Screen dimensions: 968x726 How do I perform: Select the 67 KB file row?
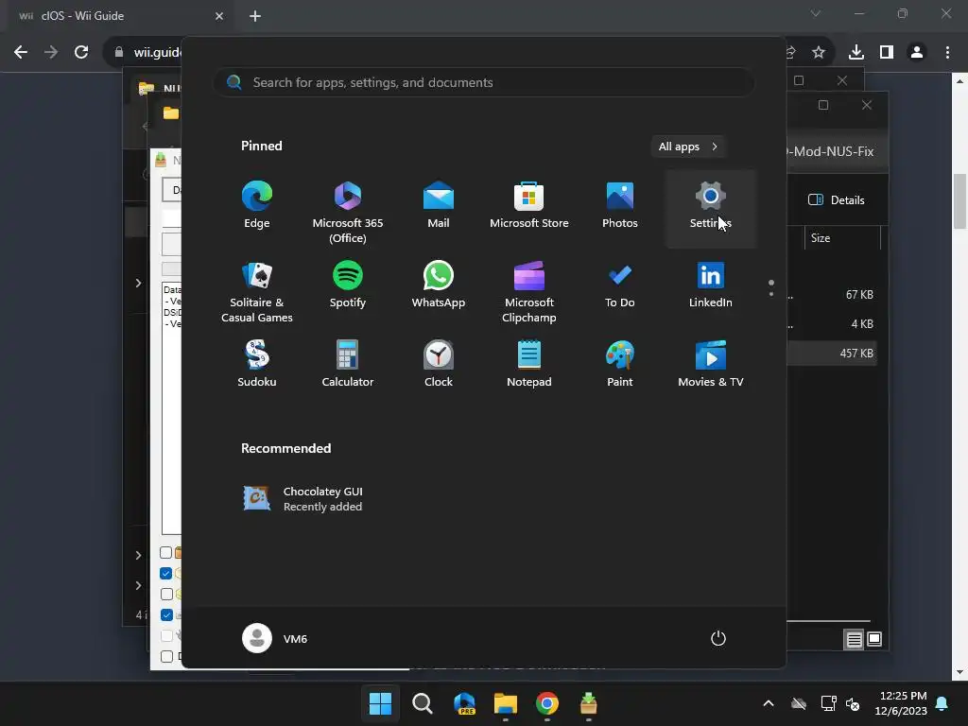(832, 295)
